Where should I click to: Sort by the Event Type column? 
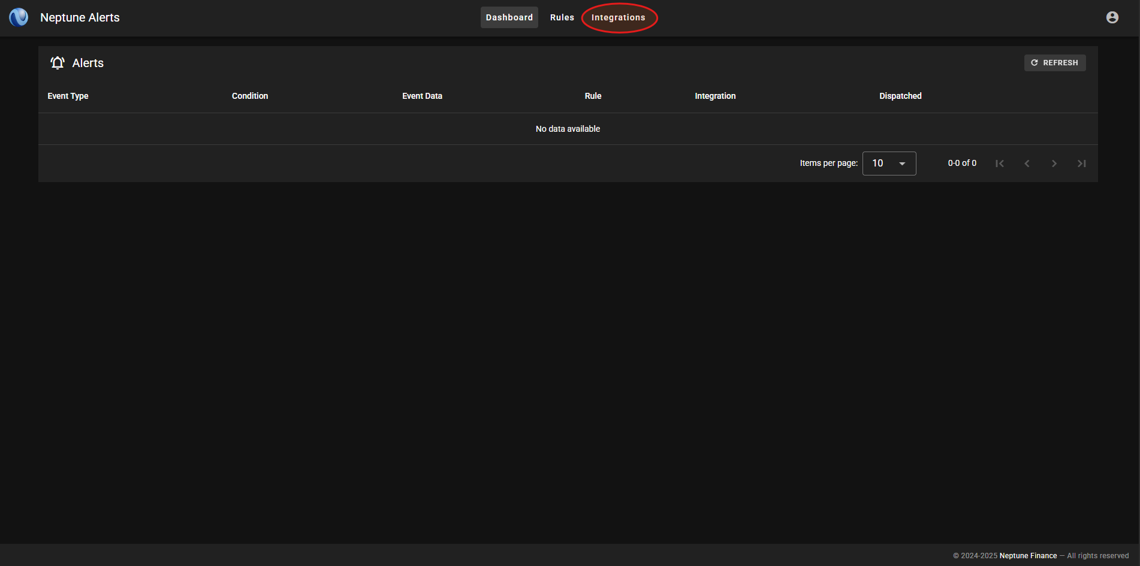coord(68,96)
